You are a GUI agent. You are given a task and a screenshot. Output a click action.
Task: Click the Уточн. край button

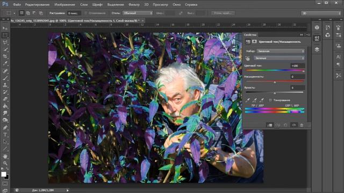(x=223, y=13)
